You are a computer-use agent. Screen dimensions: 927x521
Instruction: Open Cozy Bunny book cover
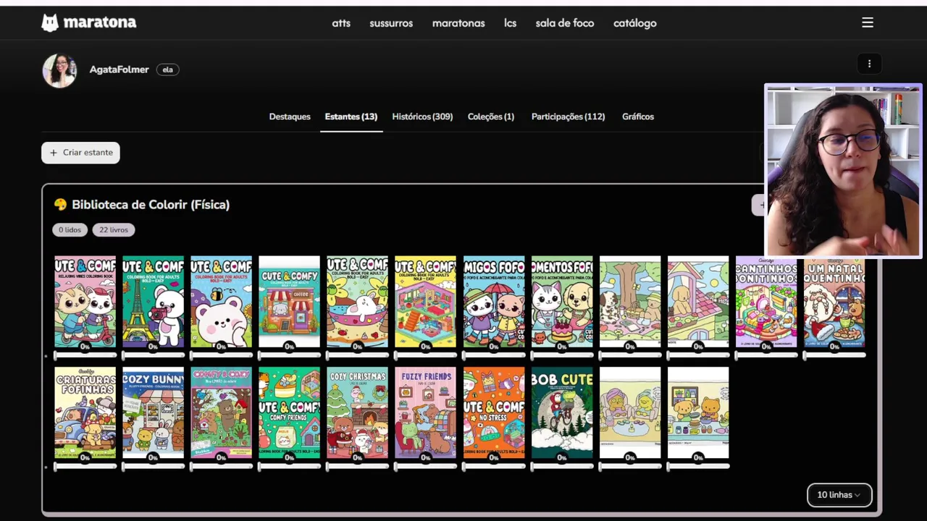tap(153, 412)
